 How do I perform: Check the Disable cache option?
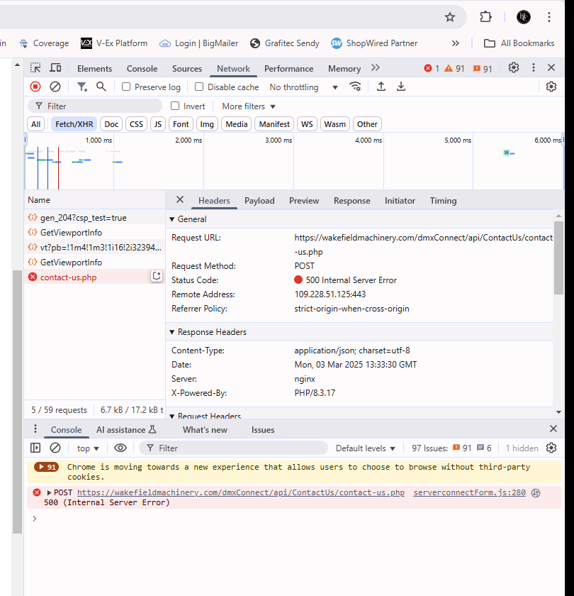click(199, 87)
